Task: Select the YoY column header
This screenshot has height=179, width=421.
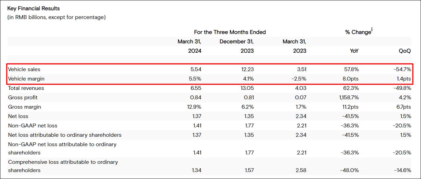Action: point(354,51)
